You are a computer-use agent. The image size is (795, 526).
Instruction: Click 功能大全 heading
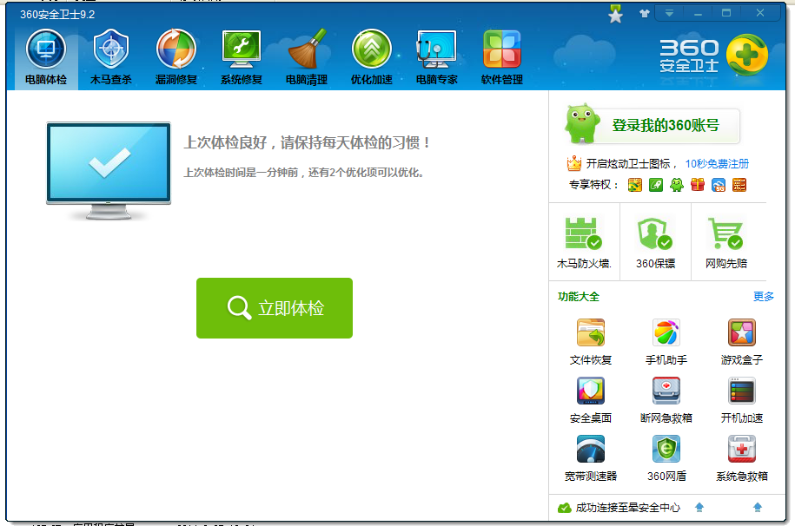coord(579,297)
